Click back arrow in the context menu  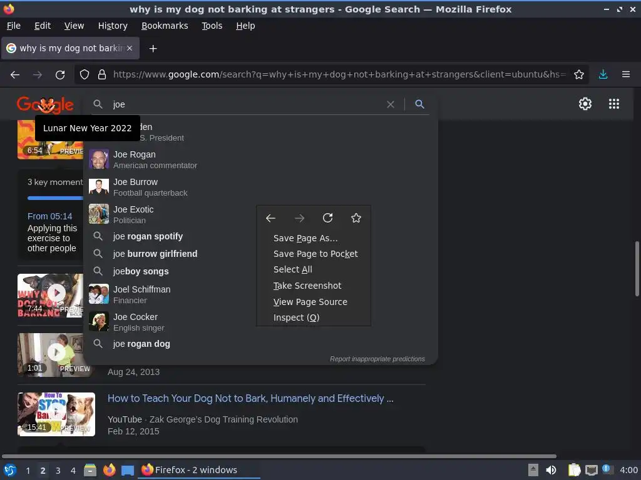click(270, 218)
